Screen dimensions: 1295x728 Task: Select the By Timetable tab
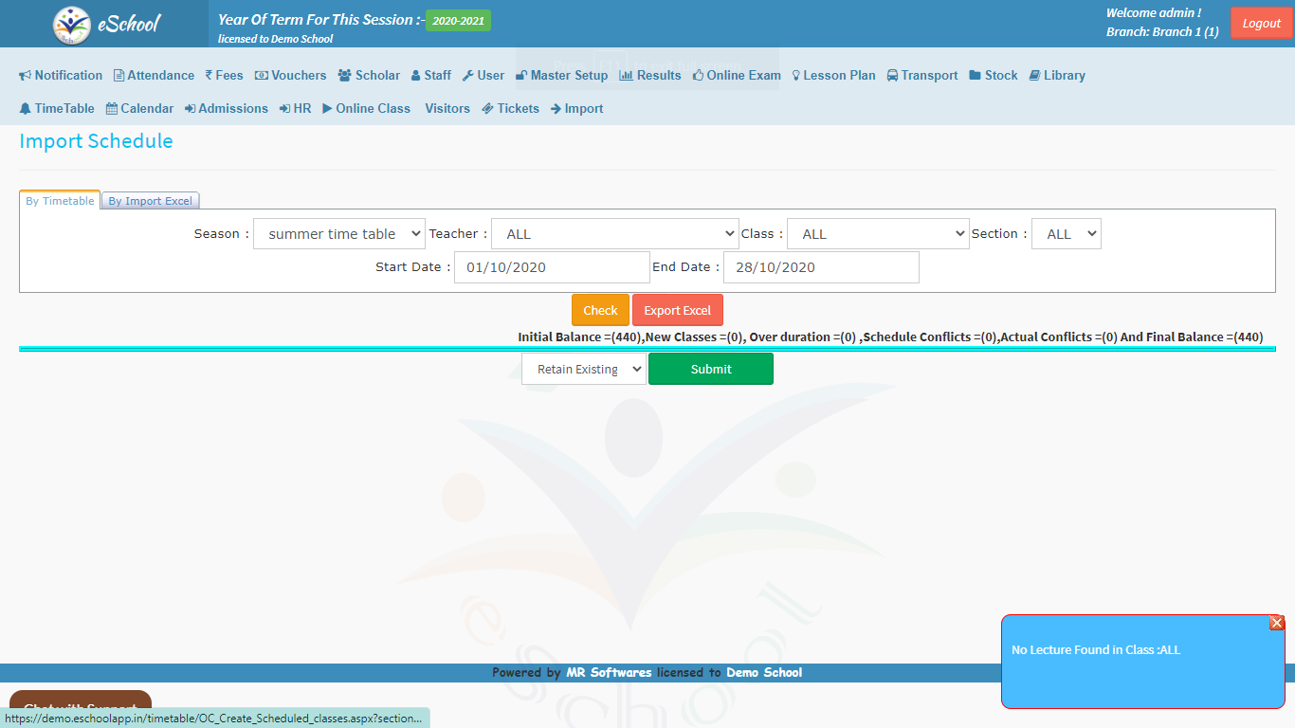point(60,201)
